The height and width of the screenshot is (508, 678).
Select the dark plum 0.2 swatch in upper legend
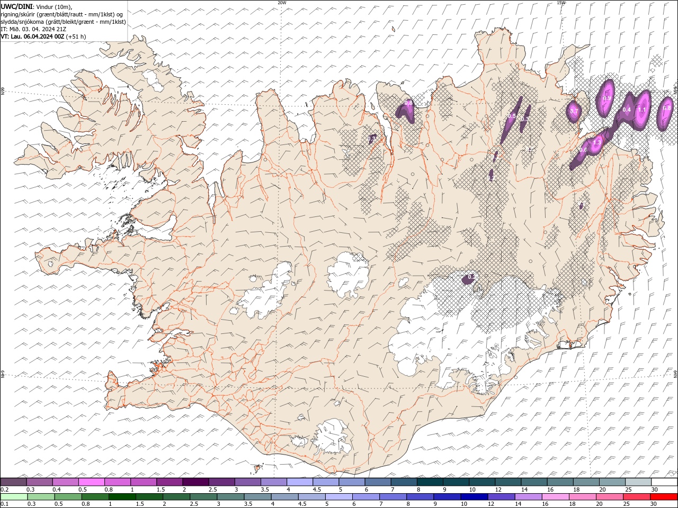[13, 482]
